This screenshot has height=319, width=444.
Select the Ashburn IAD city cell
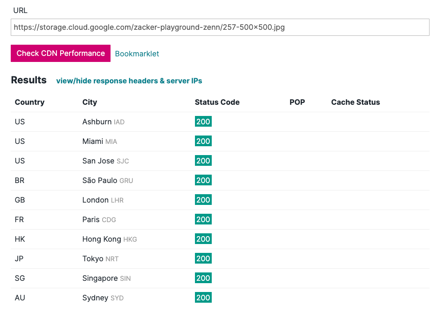(x=104, y=122)
